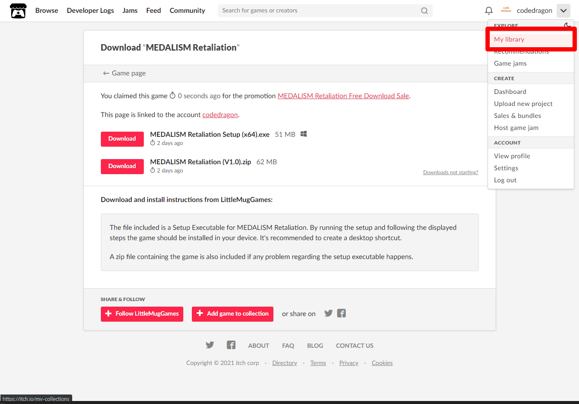Image resolution: width=579 pixels, height=404 pixels.
Task: Select Upload new project
Action: point(531,104)
